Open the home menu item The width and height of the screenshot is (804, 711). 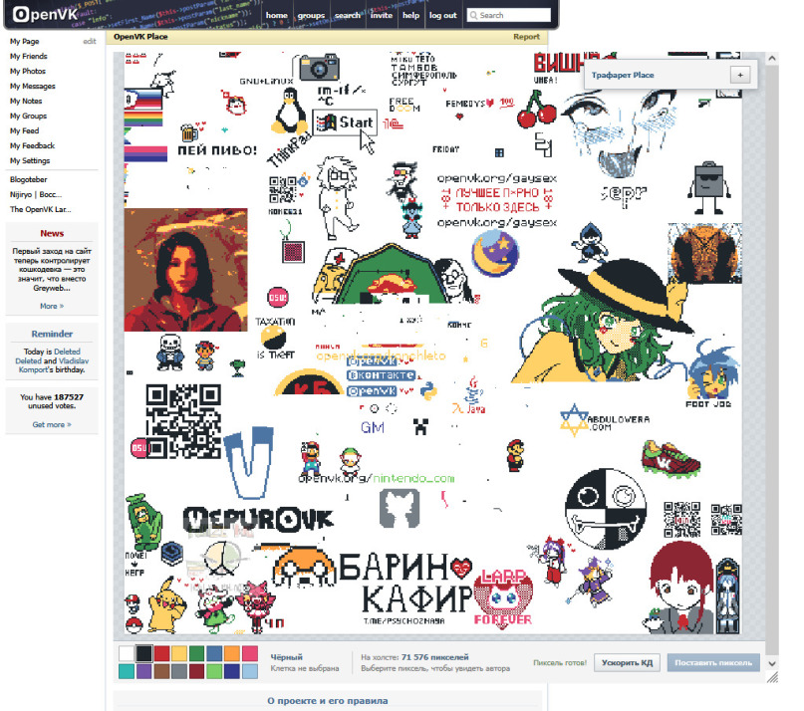click(276, 15)
